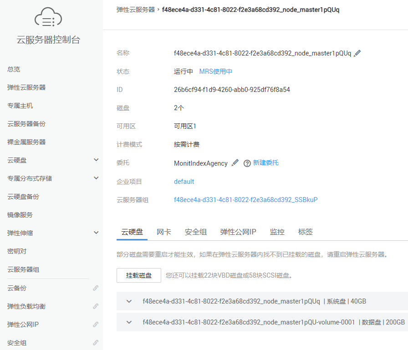
Task: Switch to the 网卡 tab
Action: (164, 232)
